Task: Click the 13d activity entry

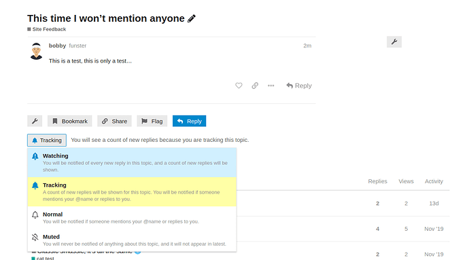Action: pyautogui.click(x=434, y=204)
